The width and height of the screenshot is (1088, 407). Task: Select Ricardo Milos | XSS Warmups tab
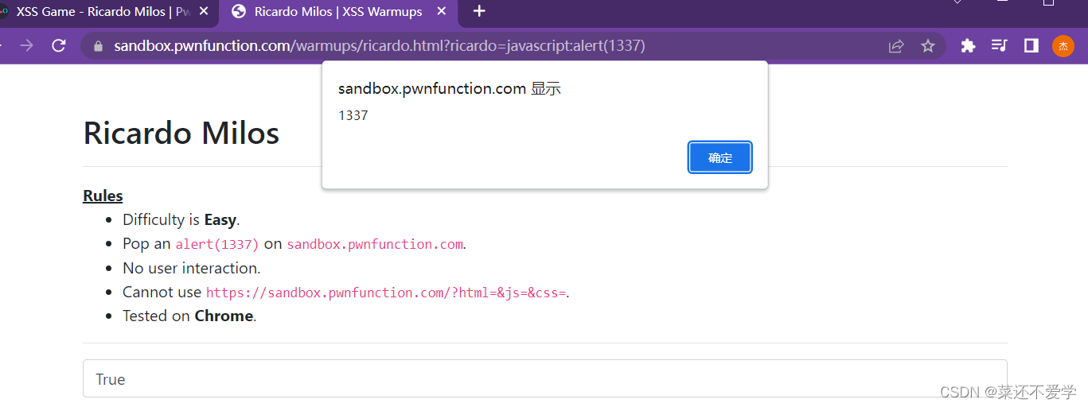(x=338, y=12)
